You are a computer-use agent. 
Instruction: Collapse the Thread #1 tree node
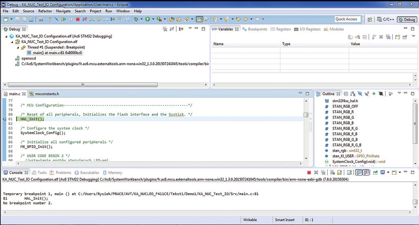(x=18, y=47)
